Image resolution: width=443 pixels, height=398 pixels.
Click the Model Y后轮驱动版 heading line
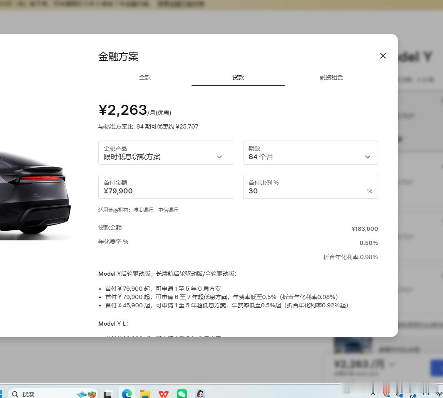pos(167,274)
